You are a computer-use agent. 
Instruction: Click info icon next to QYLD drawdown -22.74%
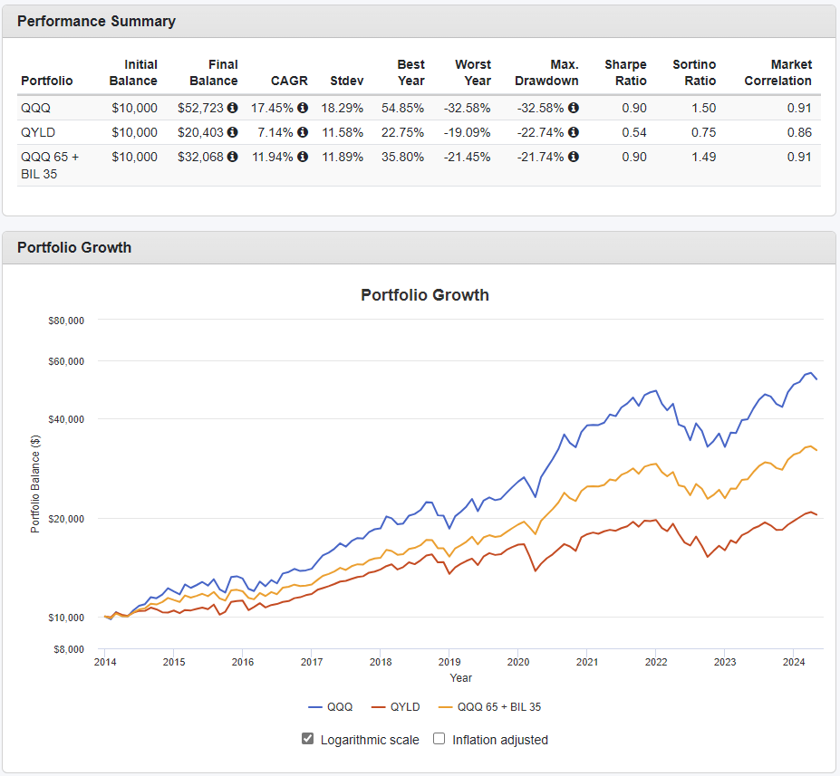pyautogui.click(x=574, y=131)
